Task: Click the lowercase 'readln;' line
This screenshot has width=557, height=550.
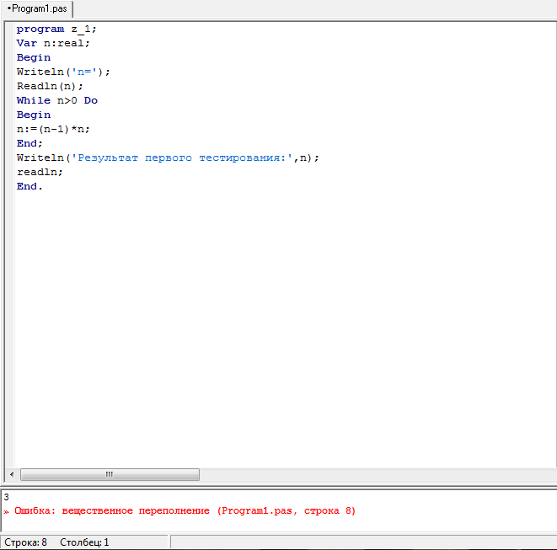Action: coord(40,172)
